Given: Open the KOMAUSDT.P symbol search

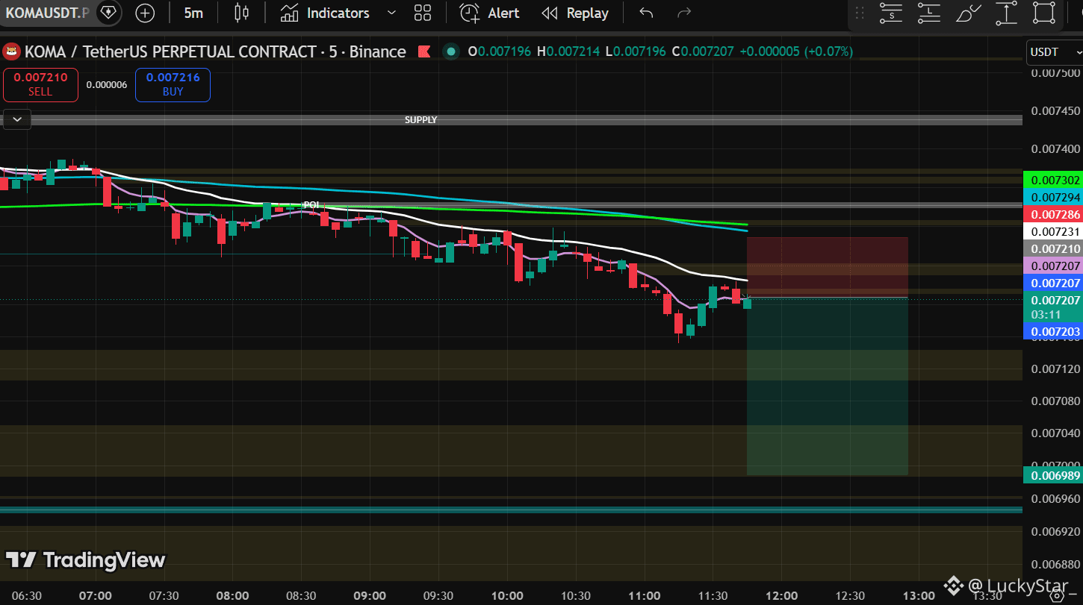Looking at the screenshot, I should click(x=47, y=13).
